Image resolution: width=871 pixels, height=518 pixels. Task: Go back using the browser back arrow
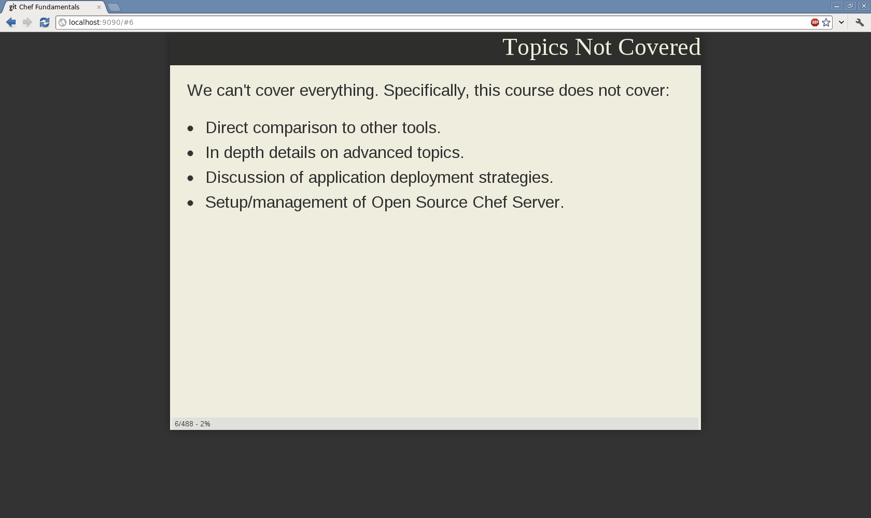click(x=11, y=22)
